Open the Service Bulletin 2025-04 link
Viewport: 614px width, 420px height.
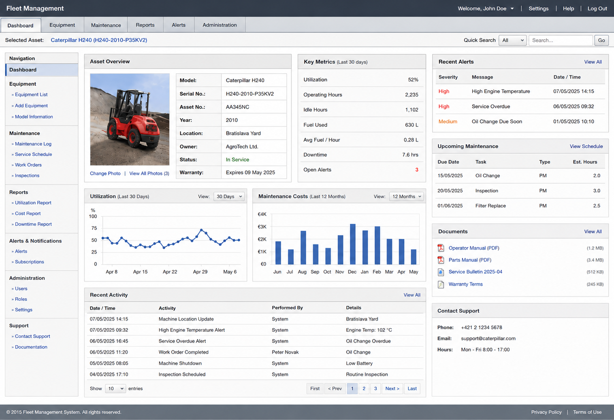(475, 272)
